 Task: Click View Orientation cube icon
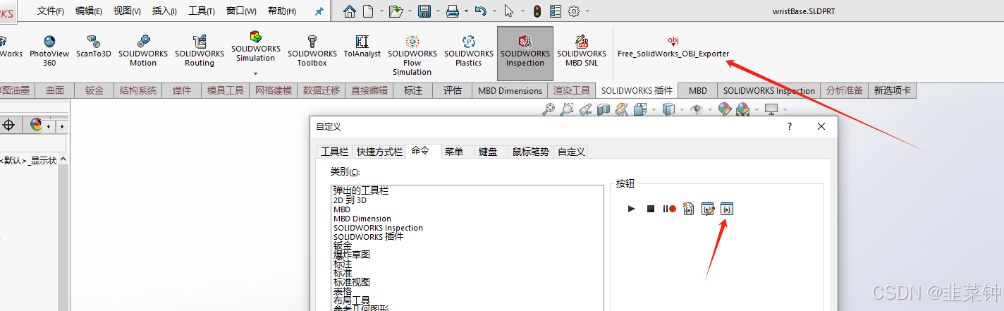[x=640, y=109]
